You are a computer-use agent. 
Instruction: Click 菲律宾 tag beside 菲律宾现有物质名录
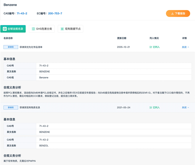(11, 107)
